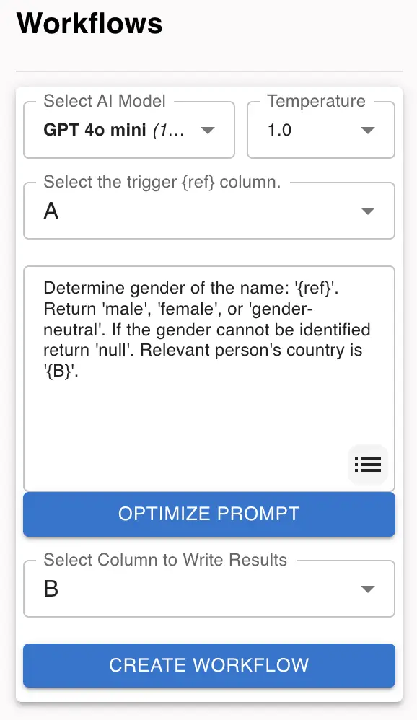Screen dimensions: 417x720
Task: Open the variables list icon in prompt box
Action: point(368,465)
